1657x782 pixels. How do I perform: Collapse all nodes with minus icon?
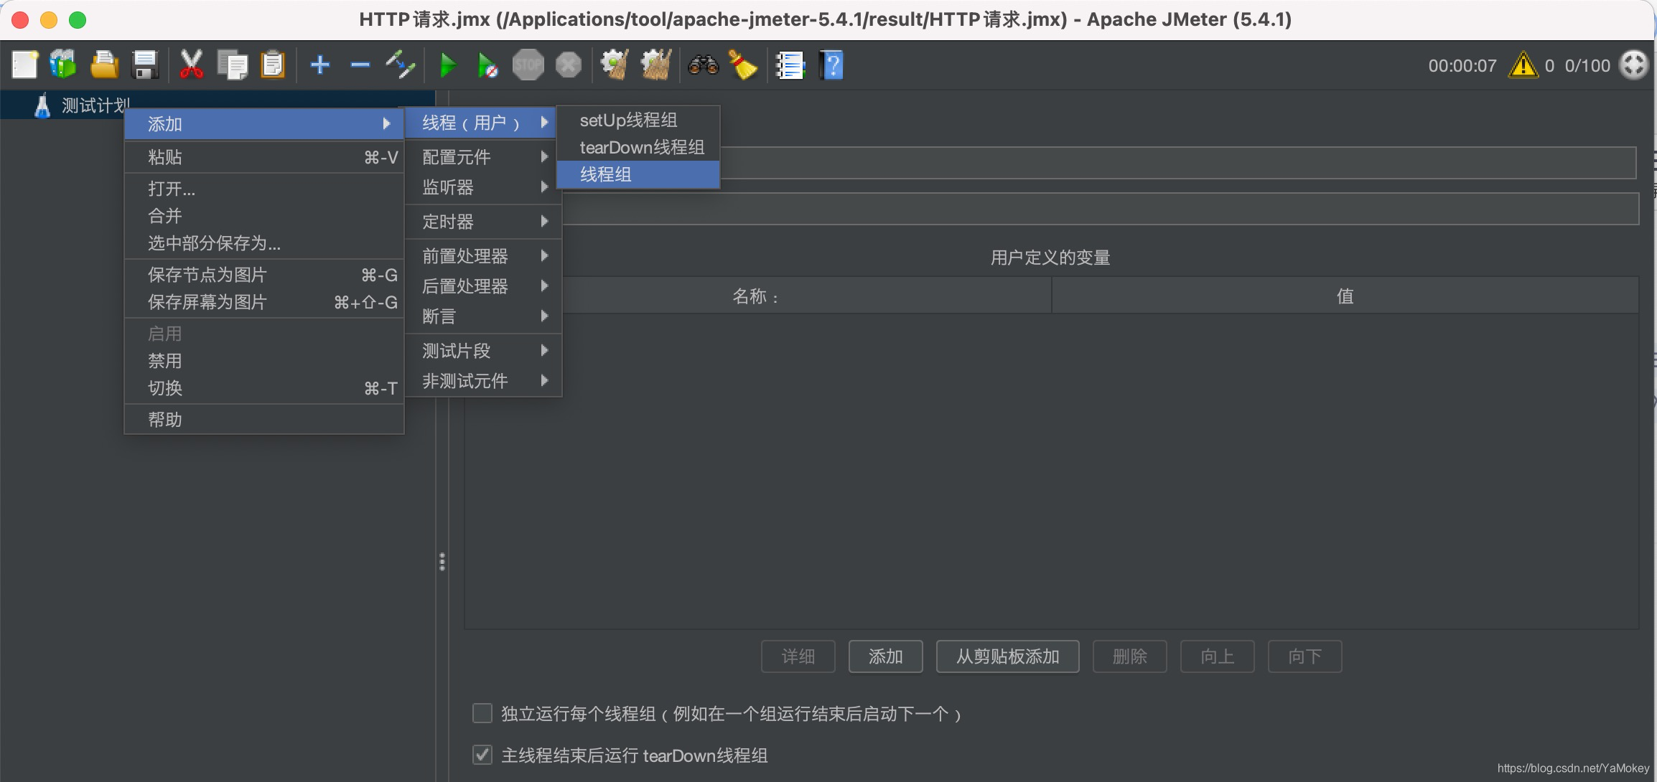point(360,65)
